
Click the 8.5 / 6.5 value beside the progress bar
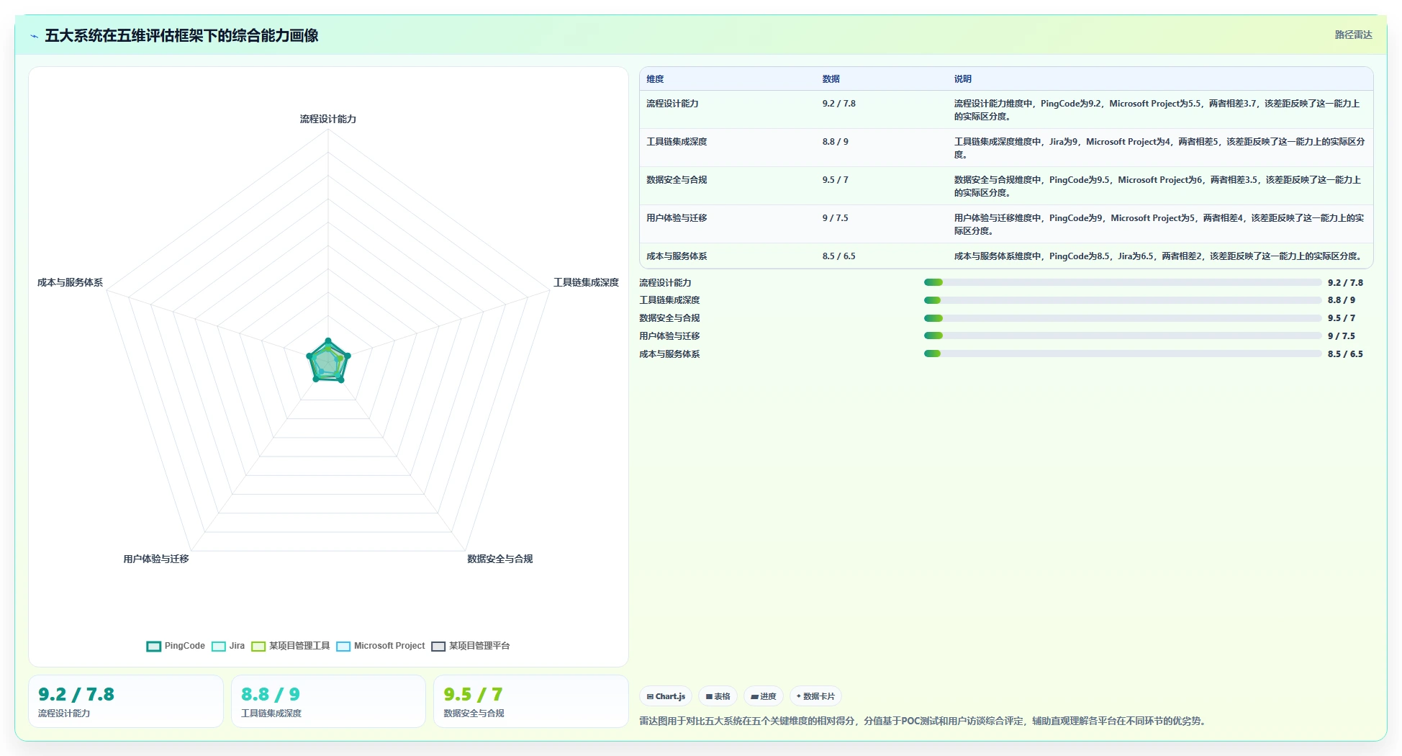1345,354
